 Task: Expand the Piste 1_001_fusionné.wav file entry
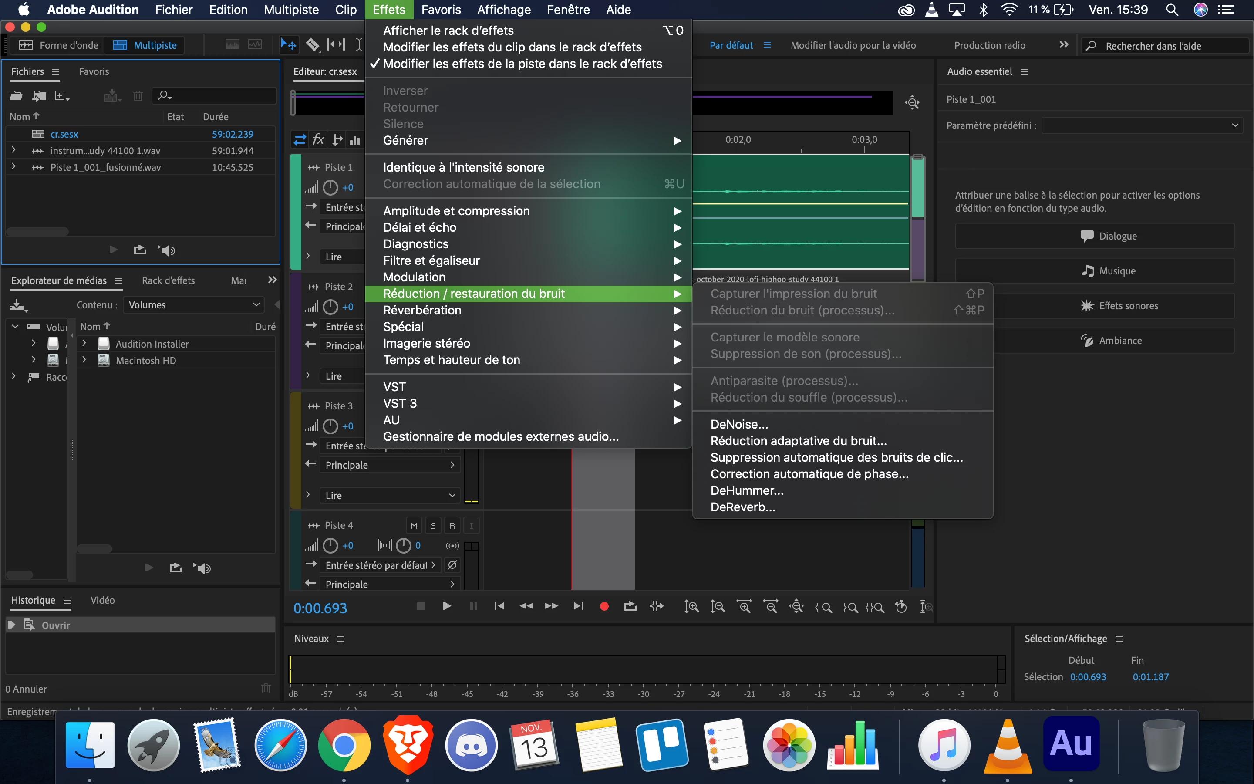coord(13,167)
